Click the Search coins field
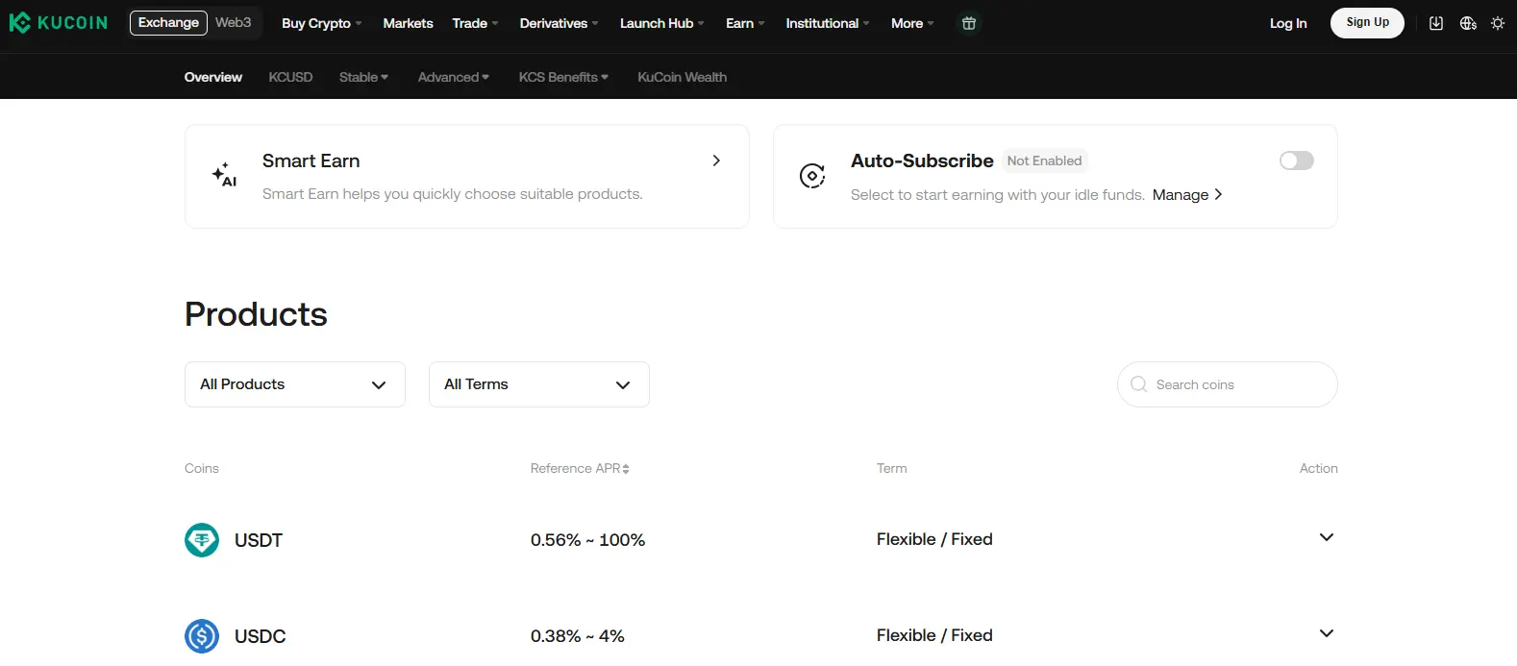 (1228, 384)
